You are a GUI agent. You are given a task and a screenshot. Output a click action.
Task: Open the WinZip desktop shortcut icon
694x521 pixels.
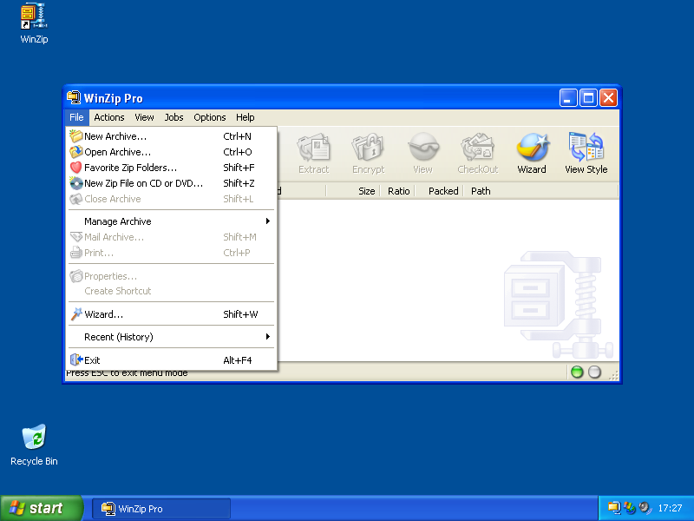click(x=34, y=23)
